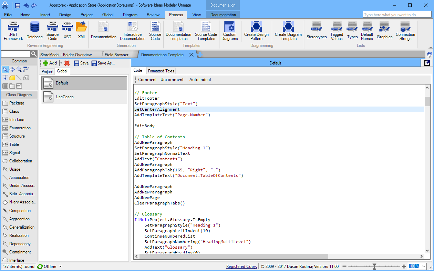Switch to the View ribbon tab
The width and height of the screenshot is (434, 271).
(x=197, y=15)
